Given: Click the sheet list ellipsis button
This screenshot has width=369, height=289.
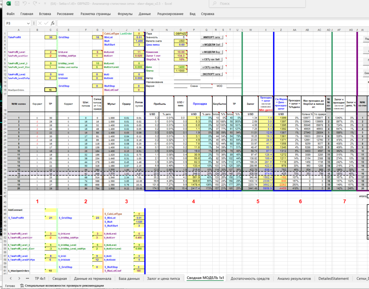Looking at the screenshot, I should pyautogui.click(x=28, y=278).
